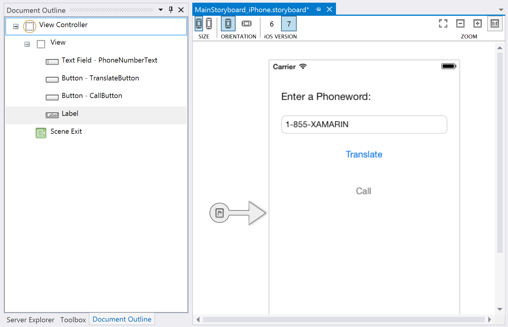This screenshot has height=327, width=508.
Task: Set iOS version to 6
Action: tap(272, 24)
